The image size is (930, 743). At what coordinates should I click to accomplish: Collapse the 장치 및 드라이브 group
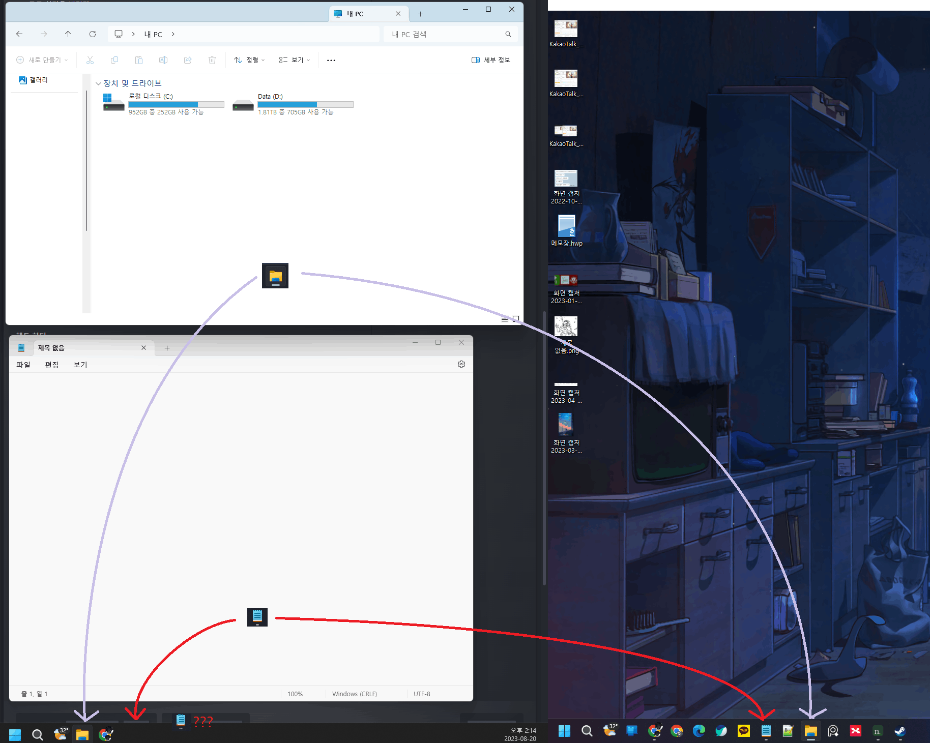pos(98,83)
